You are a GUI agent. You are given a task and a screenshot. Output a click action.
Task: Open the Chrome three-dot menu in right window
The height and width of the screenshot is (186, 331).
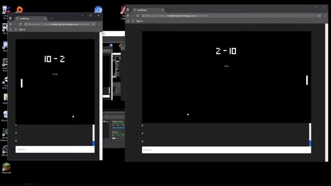pyautogui.click(x=325, y=16)
